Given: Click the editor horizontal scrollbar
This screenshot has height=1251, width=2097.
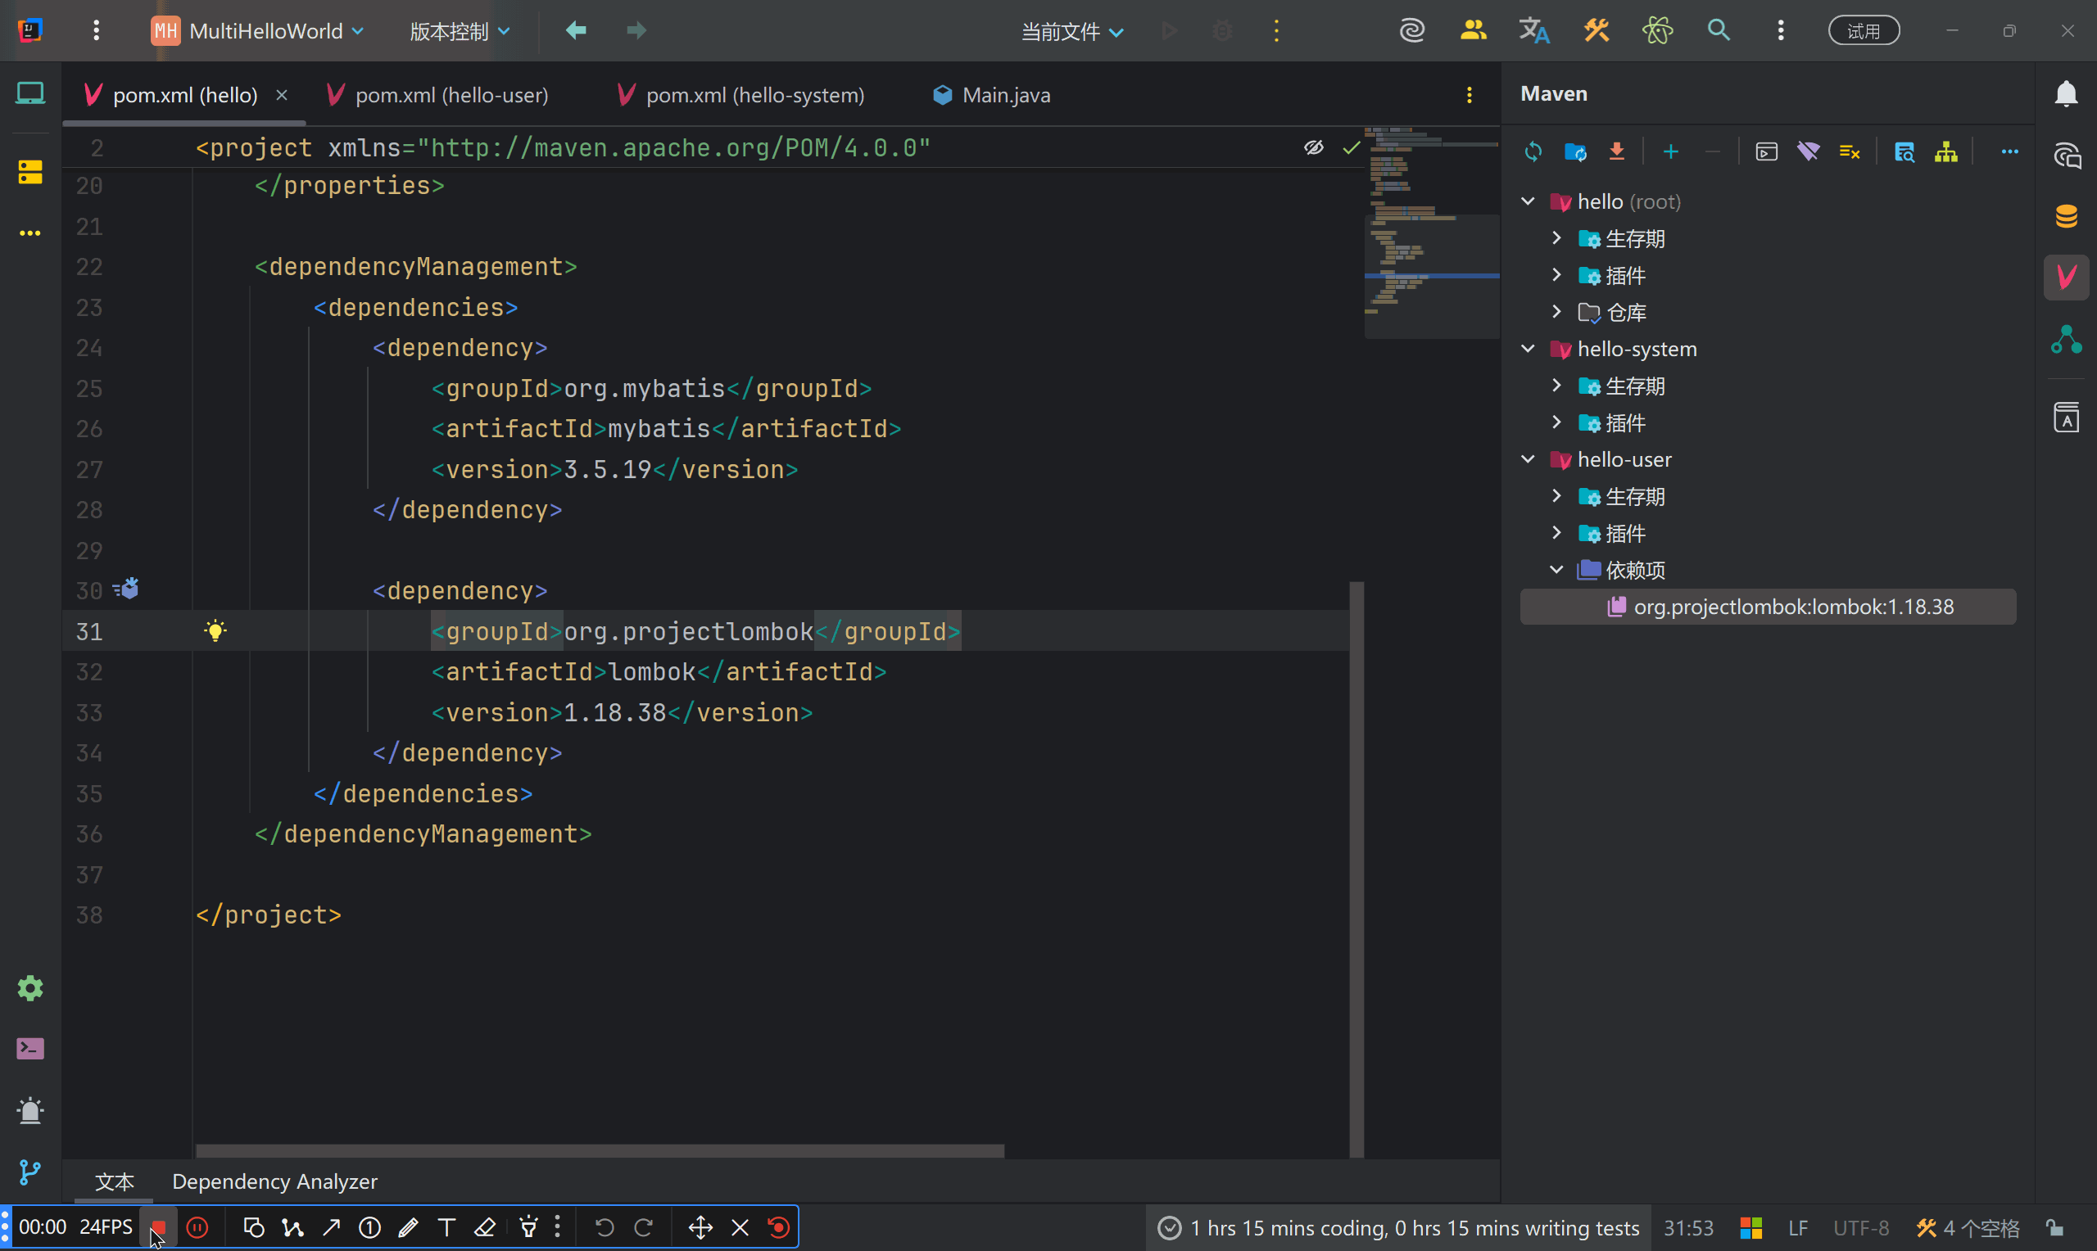Looking at the screenshot, I should pyautogui.click(x=600, y=1150).
